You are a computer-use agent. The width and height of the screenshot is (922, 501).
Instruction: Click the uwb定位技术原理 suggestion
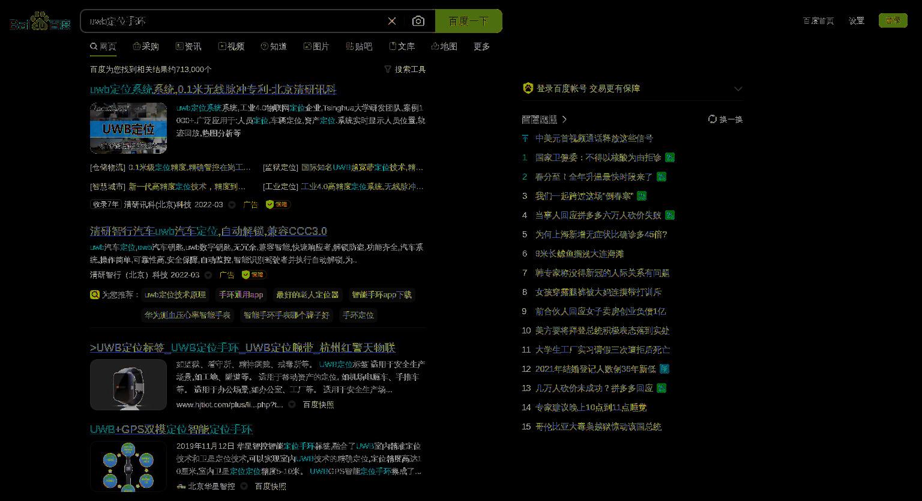(x=175, y=295)
